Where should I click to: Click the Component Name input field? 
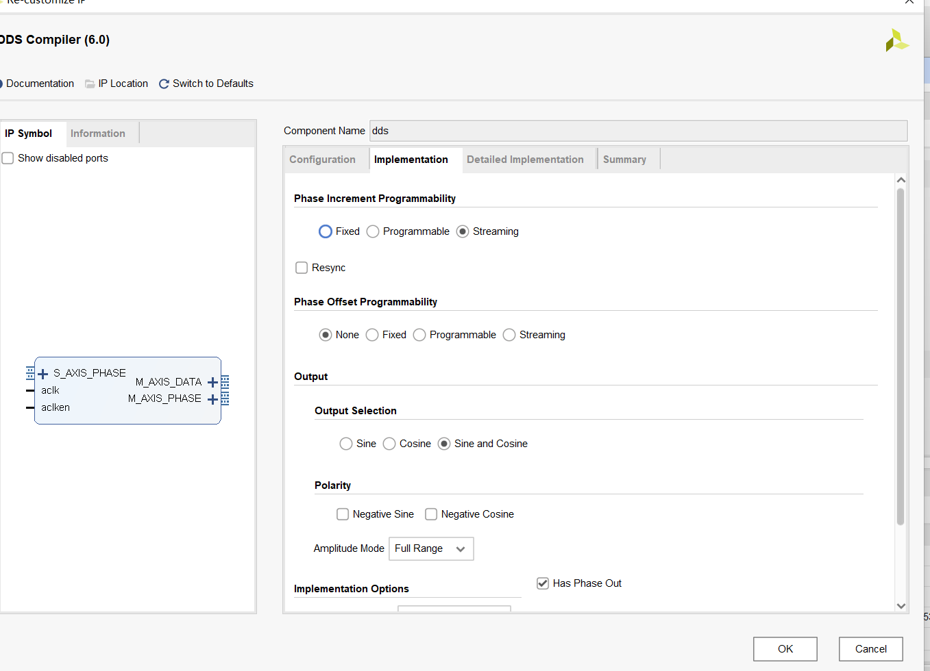point(639,131)
